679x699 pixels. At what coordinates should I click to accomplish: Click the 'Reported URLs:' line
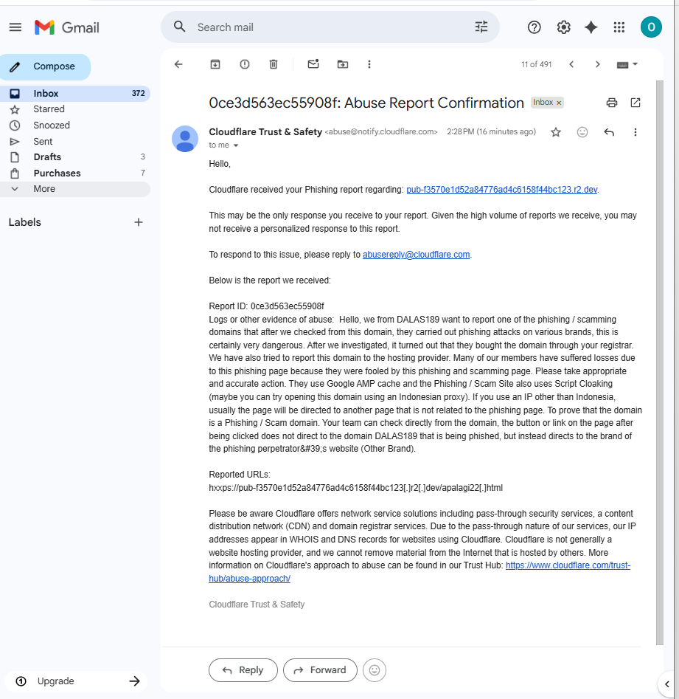(x=240, y=475)
